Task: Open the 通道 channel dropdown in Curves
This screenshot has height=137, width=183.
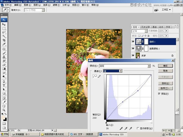Action: point(120,71)
